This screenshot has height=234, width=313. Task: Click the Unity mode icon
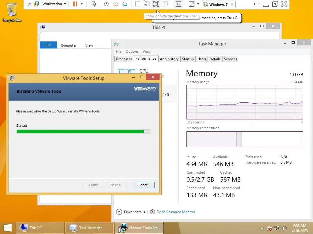tap(165, 4)
